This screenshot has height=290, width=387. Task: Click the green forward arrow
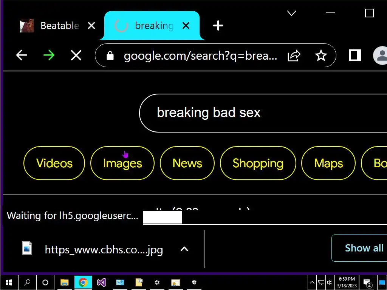[x=49, y=55]
